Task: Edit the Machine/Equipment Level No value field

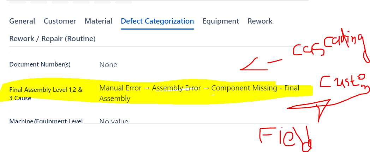Action: coord(113,121)
